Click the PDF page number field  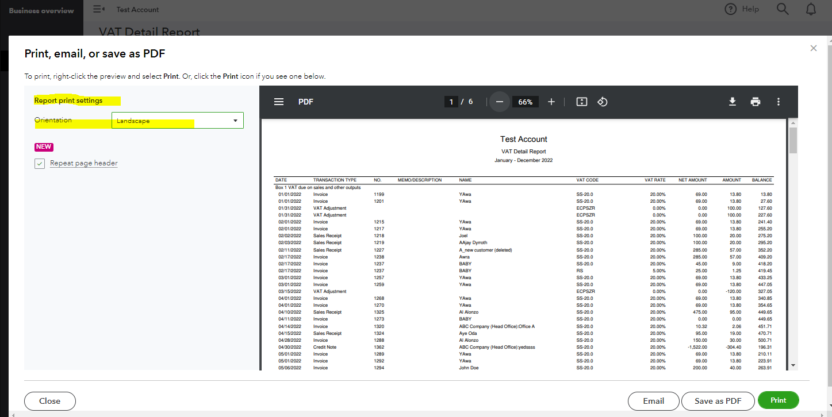[x=451, y=102]
